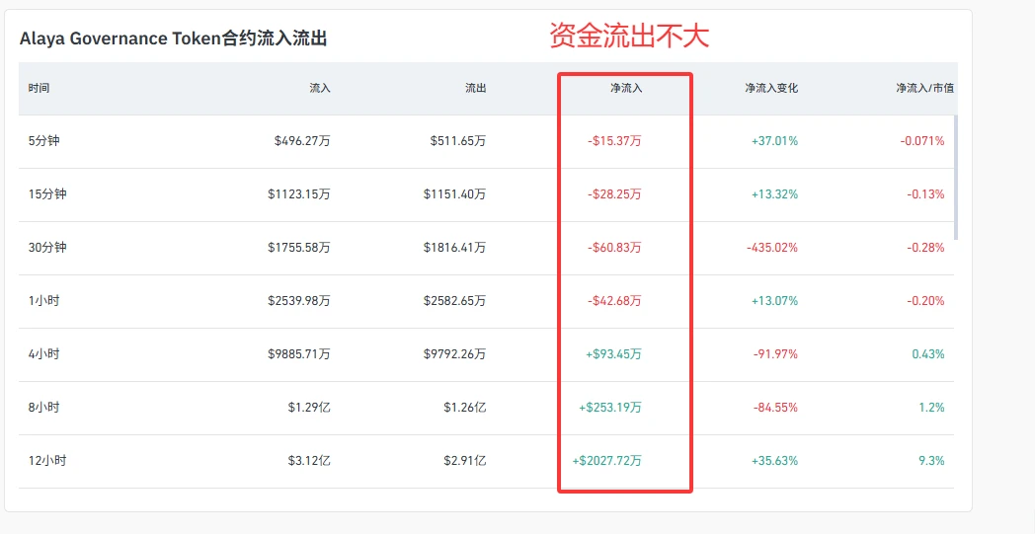Click net inflow -$28.25万
Image resolution: width=1035 pixels, height=534 pixels.
[x=614, y=194]
